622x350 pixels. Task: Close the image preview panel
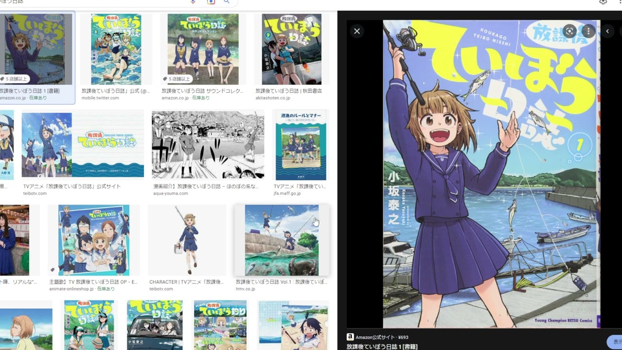357,31
